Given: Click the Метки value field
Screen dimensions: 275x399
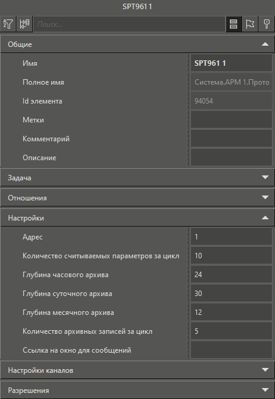Looking at the screenshot, I should (x=231, y=119).
